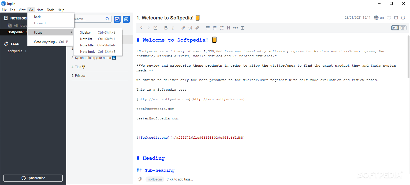Open note properties info icon
Image resolution: width=410 pixels, height=185 pixels.
[x=403, y=18]
